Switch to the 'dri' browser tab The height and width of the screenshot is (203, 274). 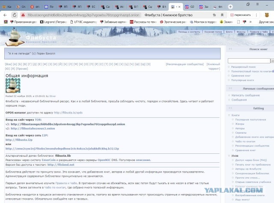[x=35, y=7]
